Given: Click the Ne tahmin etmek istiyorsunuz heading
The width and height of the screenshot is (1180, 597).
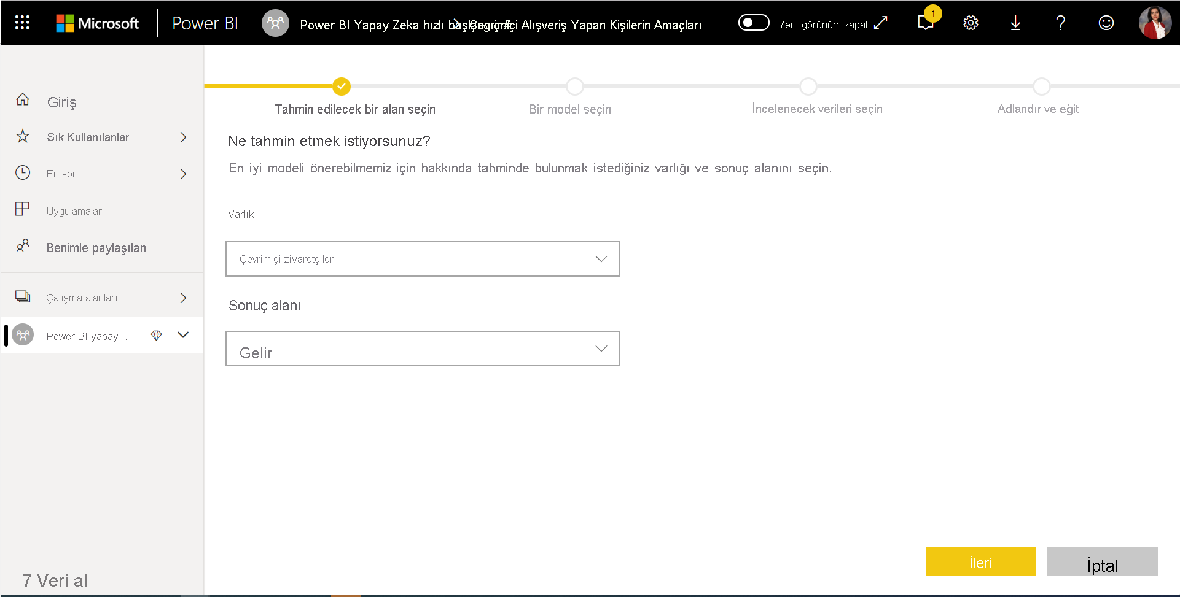Looking at the screenshot, I should pyautogui.click(x=329, y=141).
